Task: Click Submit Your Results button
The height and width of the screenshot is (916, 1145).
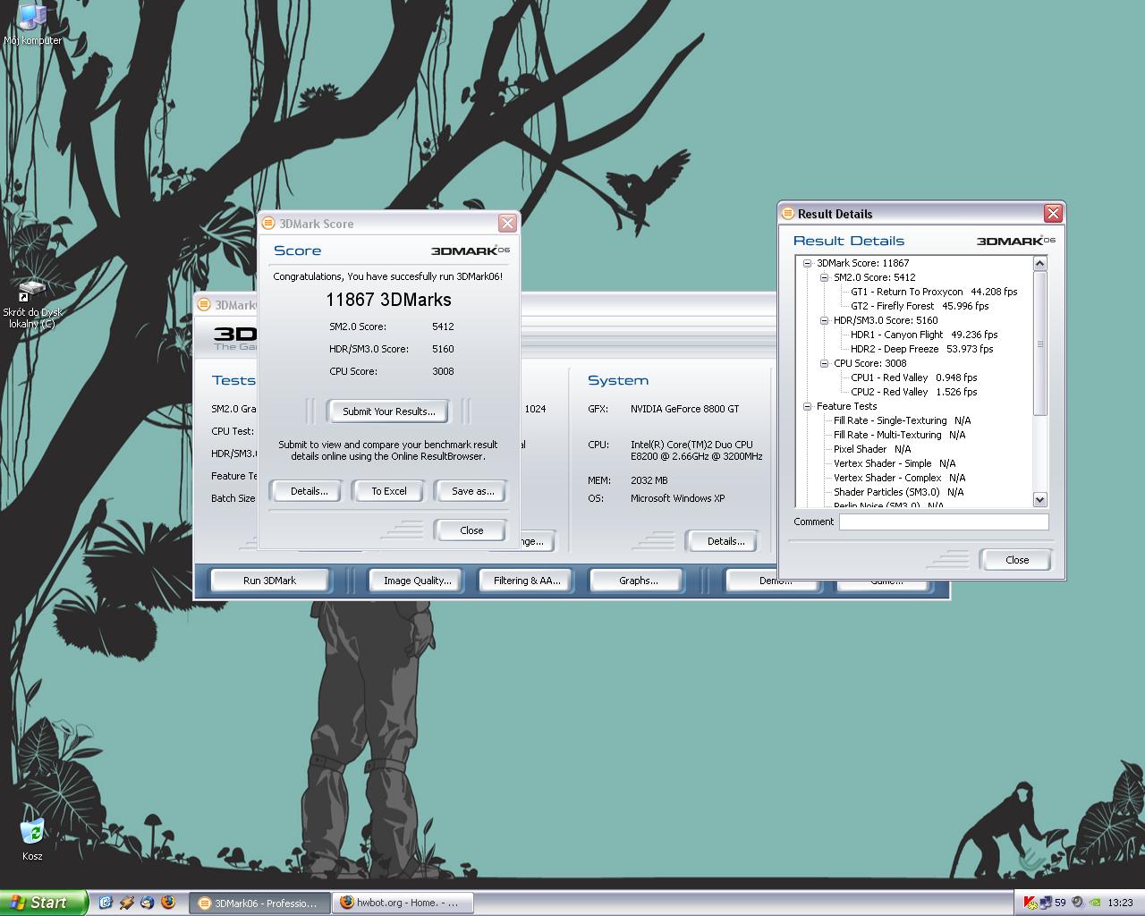Action: coord(388,411)
